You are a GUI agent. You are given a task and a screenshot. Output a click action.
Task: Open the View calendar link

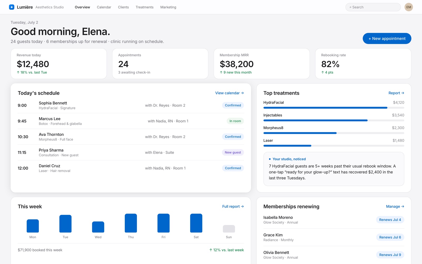pyautogui.click(x=229, y=93)
